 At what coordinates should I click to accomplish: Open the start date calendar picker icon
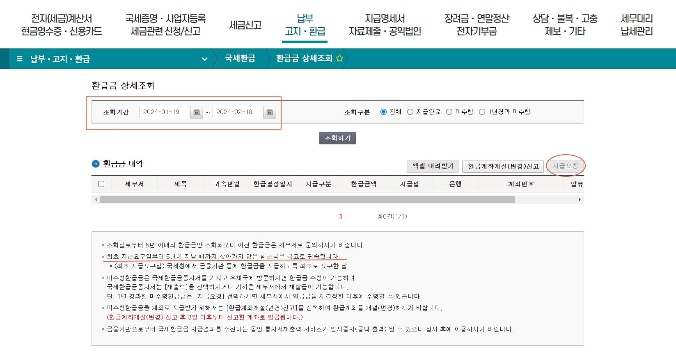197,112
